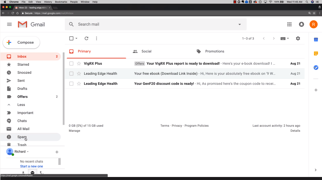The height and width of the screenshot is (180, 322).
Task: Select the VigRX Plus email checkbox
Action: [71, 64]
